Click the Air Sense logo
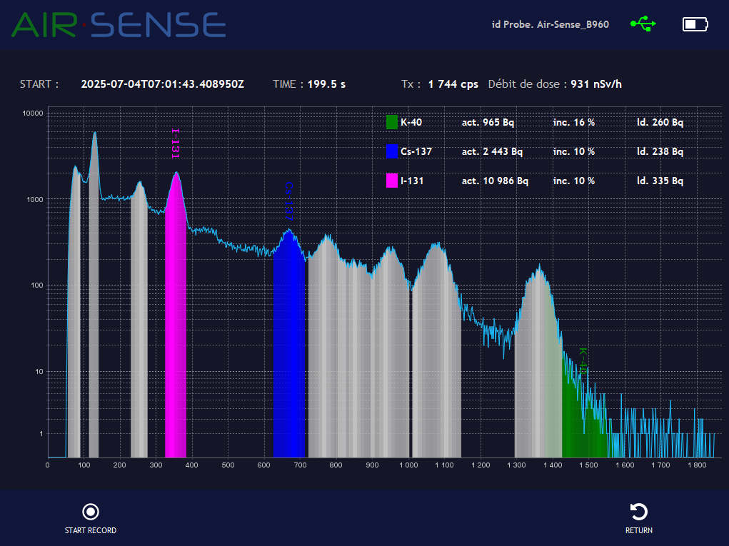 [119, 25]
